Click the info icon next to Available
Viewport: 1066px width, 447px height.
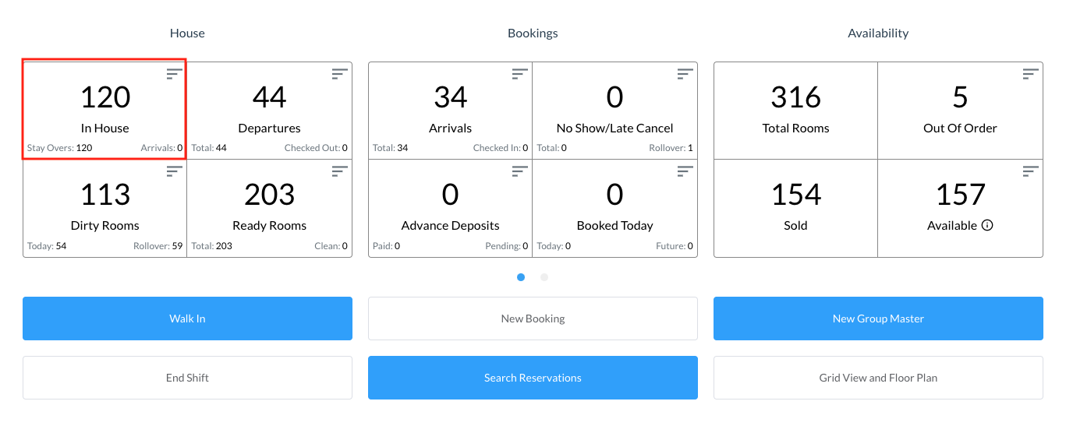pos(987,226)
